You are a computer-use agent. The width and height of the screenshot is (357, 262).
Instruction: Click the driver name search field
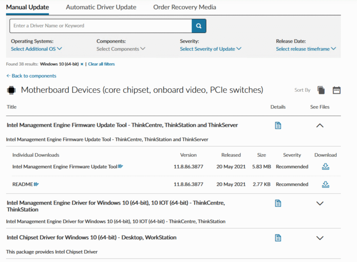tap(100, 26)
